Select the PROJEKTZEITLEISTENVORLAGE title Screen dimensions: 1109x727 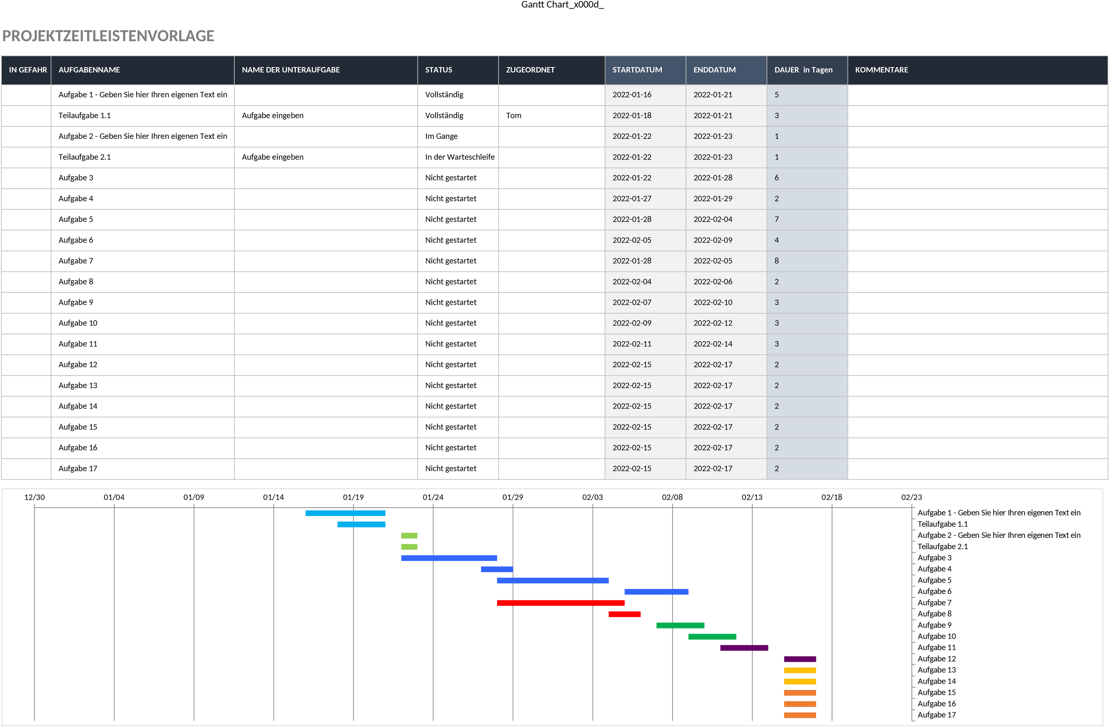pos(108,36)
